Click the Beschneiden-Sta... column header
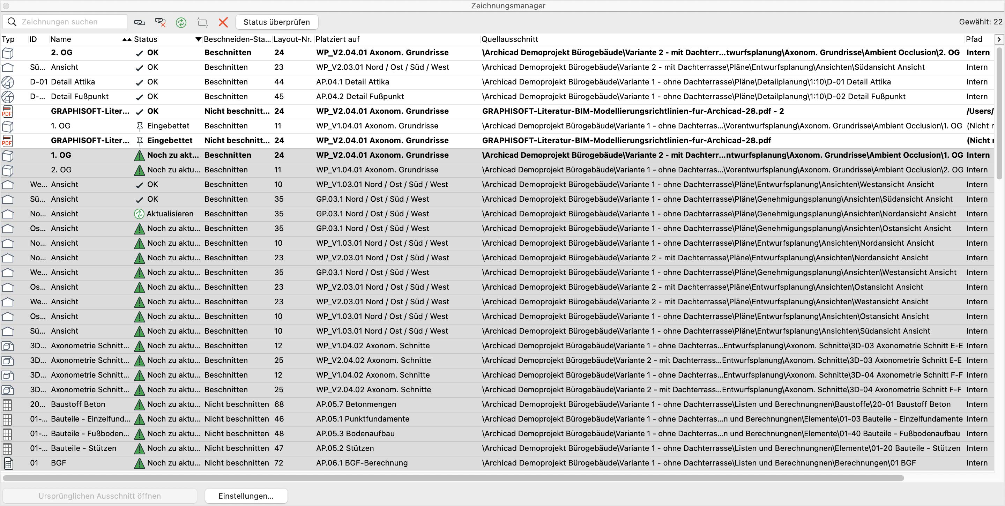The height and width of the screenshot is (506, 1005). tap(237, 39)
